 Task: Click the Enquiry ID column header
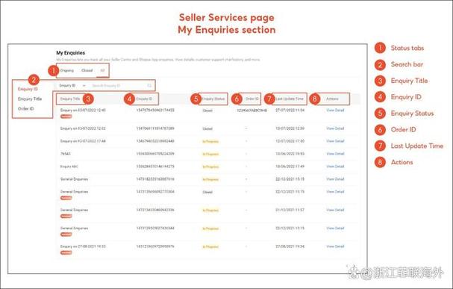144,99
